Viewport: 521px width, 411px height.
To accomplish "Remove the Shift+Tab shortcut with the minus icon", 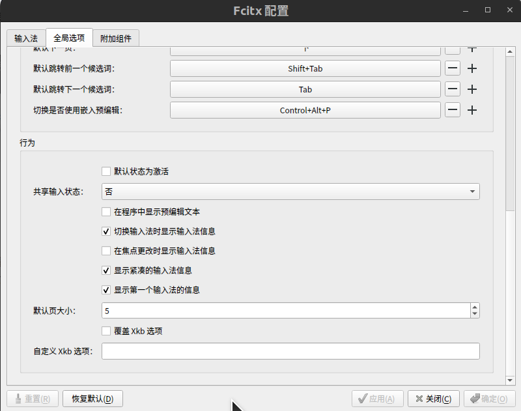I will 452,68.
